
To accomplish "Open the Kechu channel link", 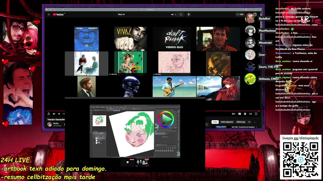I will coord(56,123).
